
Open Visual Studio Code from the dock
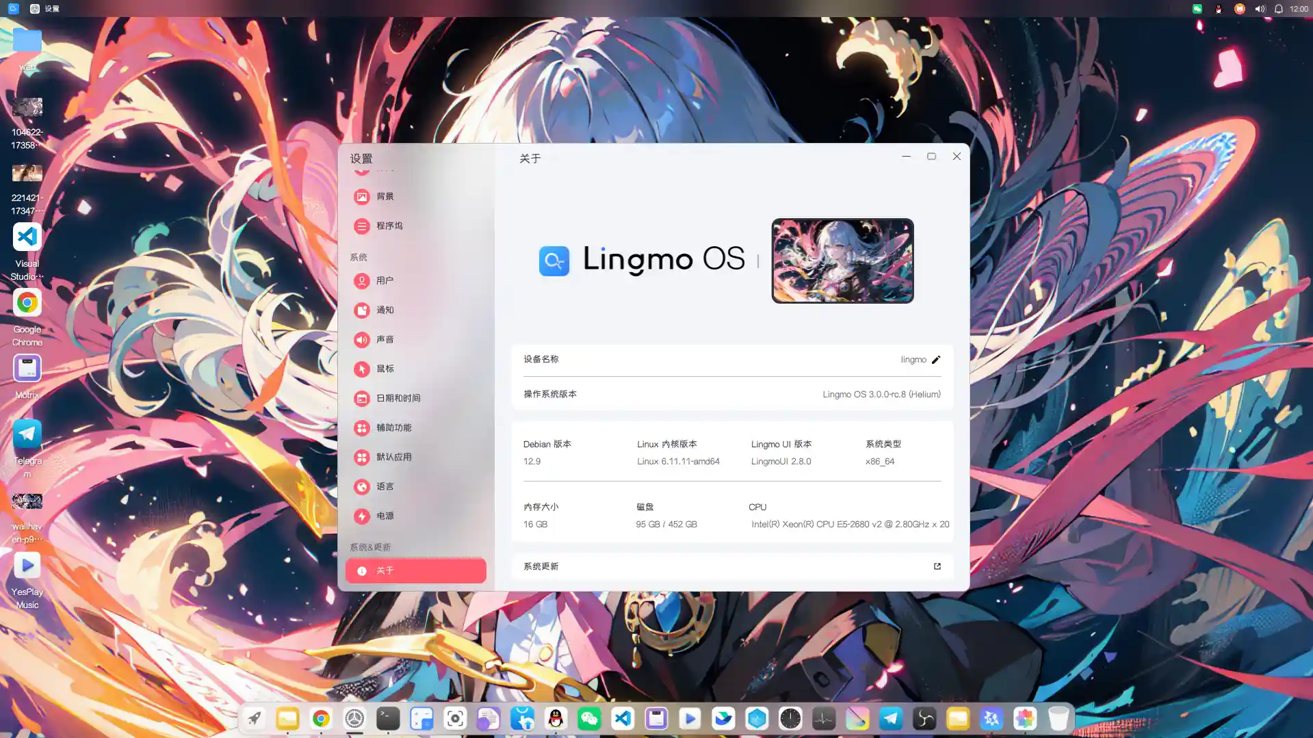pos(623,718)
